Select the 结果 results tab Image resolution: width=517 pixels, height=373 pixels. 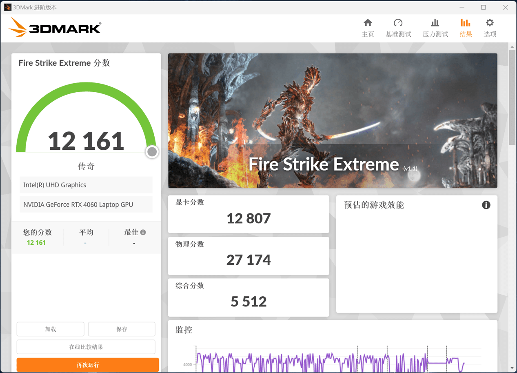(466, 28)
